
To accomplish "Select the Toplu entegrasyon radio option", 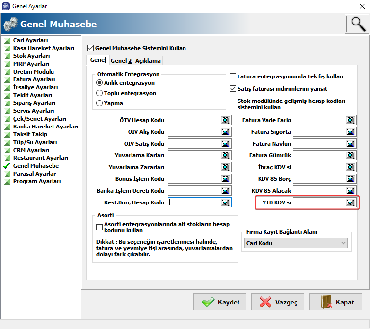I will [x=100, y=93].
